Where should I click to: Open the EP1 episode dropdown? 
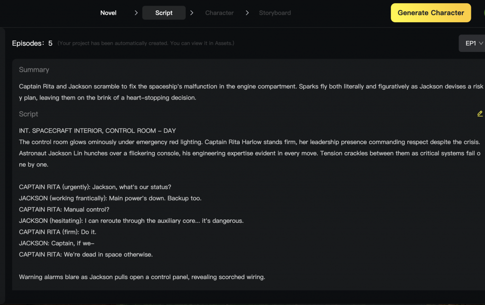(473, 43)
